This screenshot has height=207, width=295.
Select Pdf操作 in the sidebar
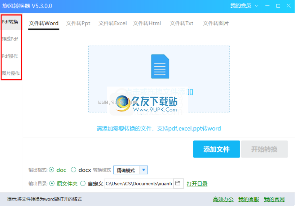click(10, 56)
